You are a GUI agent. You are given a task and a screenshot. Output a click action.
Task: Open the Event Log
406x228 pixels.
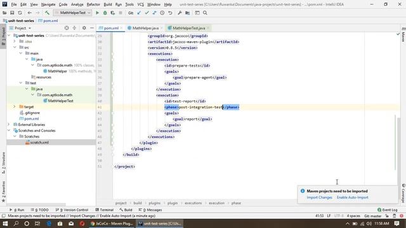click(x=388, y=210)
